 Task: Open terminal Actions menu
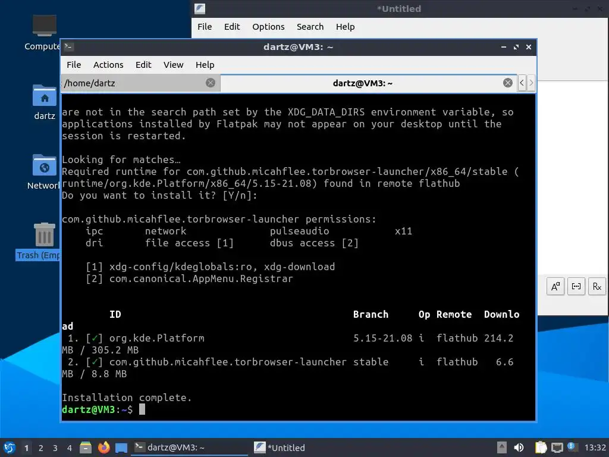[108, 65]
